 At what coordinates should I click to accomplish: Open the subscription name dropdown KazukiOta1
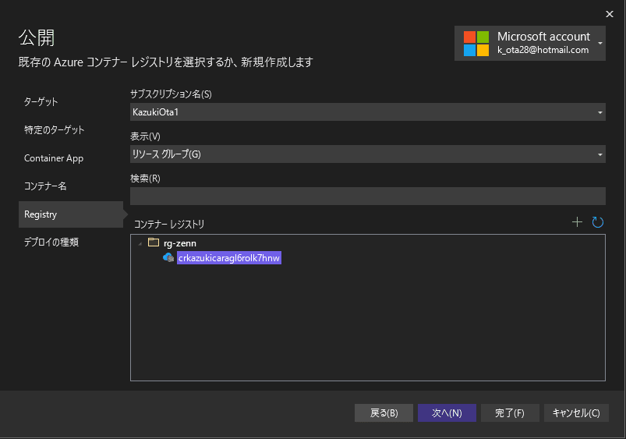(x=368, y=112)
